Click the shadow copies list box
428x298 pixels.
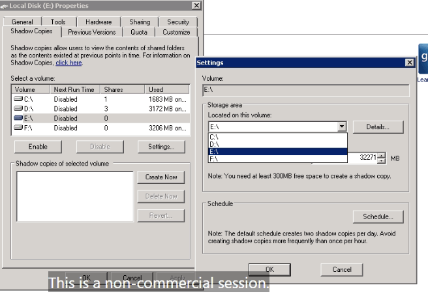pos(75,196)
